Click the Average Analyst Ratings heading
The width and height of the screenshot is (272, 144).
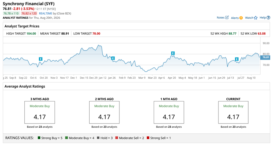25,86
